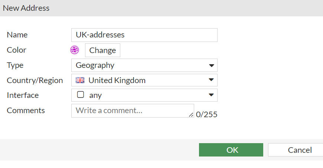Click the 'any' interface value

click(x=95, y=95)
